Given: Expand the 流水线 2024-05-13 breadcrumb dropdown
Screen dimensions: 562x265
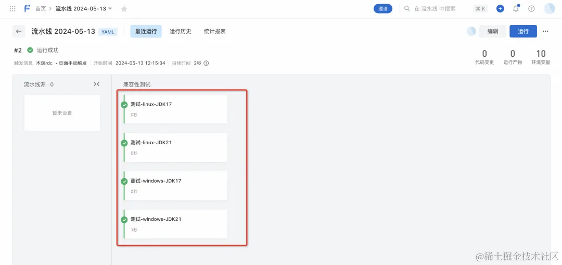Looking at the screenshot, I should pyautogui.click(x=110, y=9).
